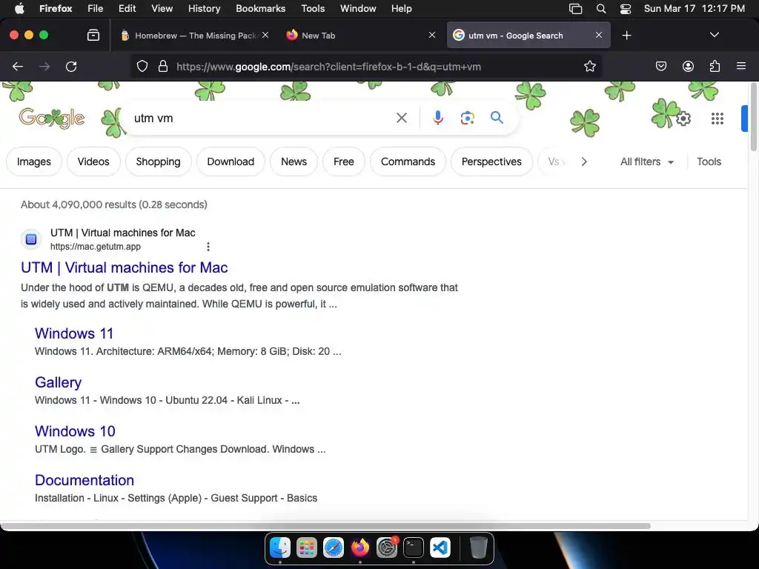
Task: Open the Windows 11 sitelink
Action: [x=74, y=333]
